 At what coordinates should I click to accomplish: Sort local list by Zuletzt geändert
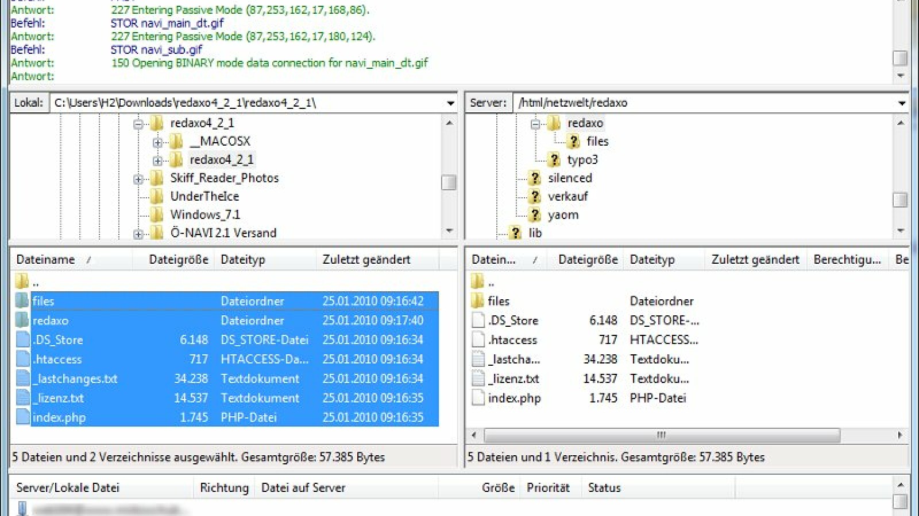366,260
